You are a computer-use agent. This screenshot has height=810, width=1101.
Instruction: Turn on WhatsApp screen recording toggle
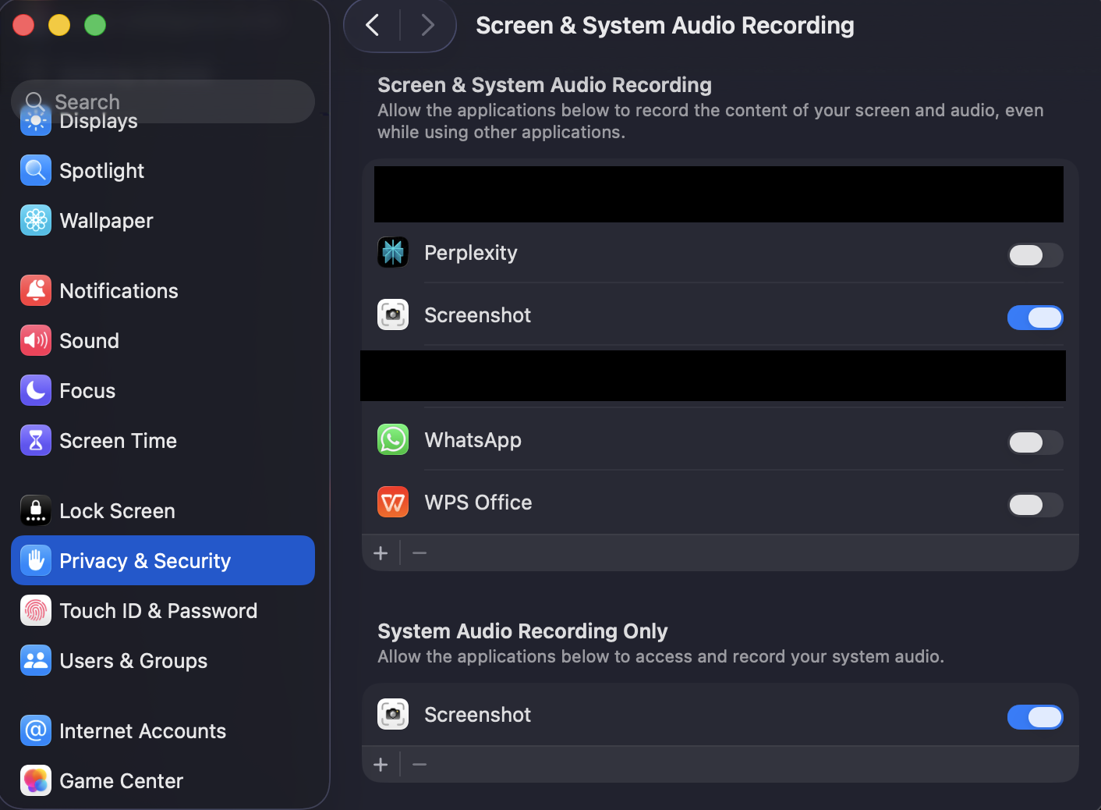(x=1035, y=442)
